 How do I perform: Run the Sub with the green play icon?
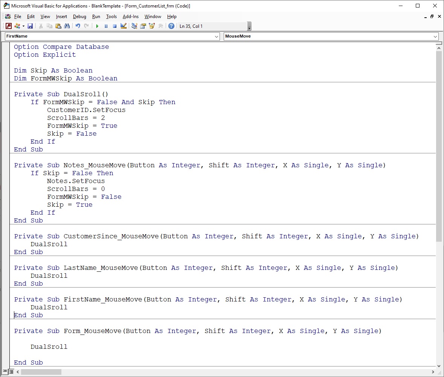coord(97,26)
